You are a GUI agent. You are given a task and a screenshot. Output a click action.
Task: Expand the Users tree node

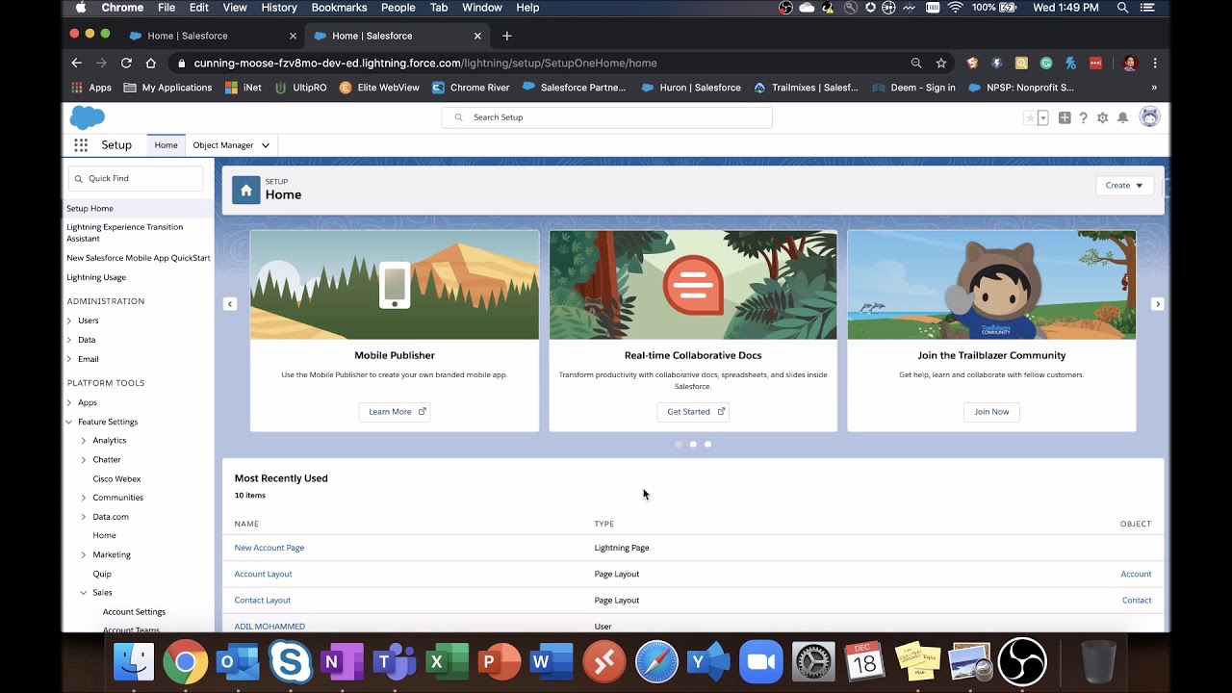click(x=69, y=321)
